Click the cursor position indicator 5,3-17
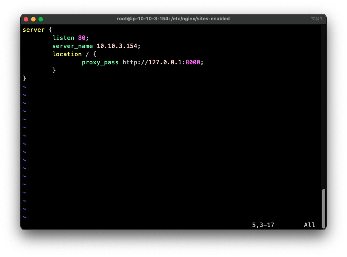The width and height of the screenshot is (347, 257). (263, 225)
